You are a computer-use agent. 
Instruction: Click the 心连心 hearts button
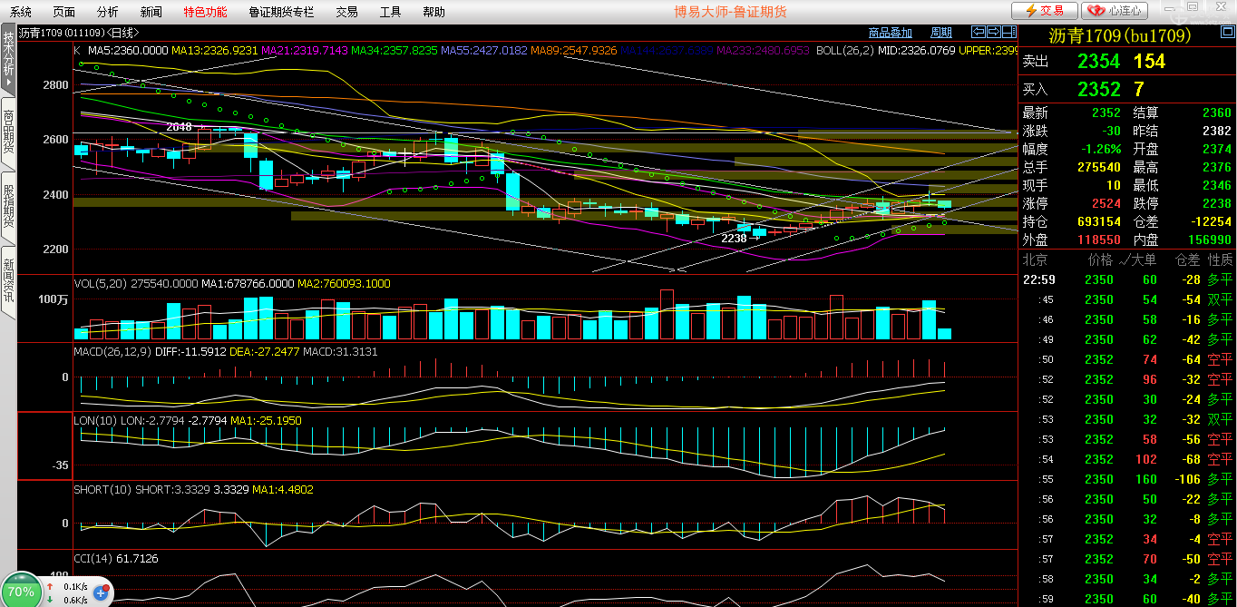point(1116,11)
